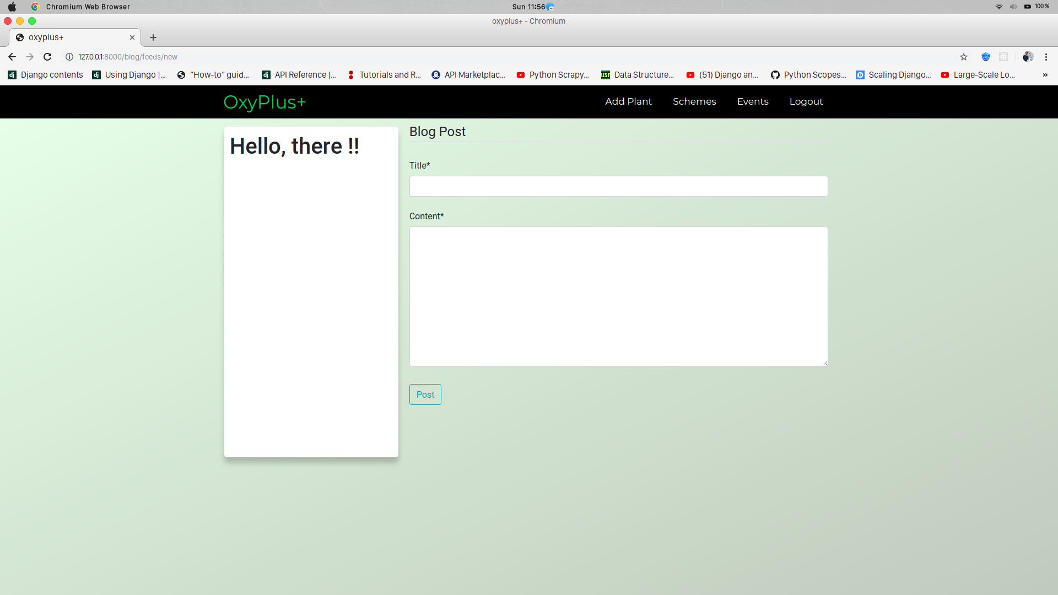Open Chromium three-dot menu
The image size is (1058, 595).
click(x=1046, y=57)
